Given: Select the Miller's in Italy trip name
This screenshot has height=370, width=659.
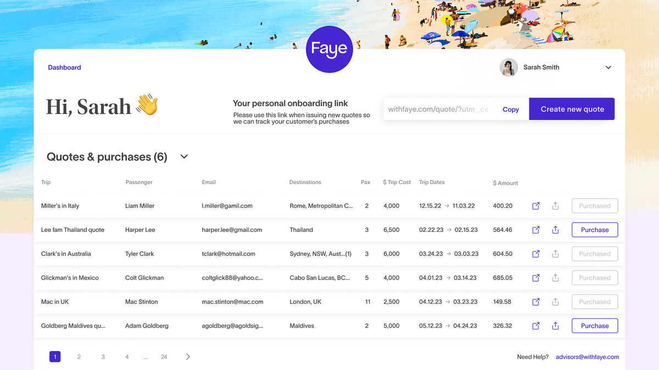Looking at the screenshot, I should click(x=60, y=206).
